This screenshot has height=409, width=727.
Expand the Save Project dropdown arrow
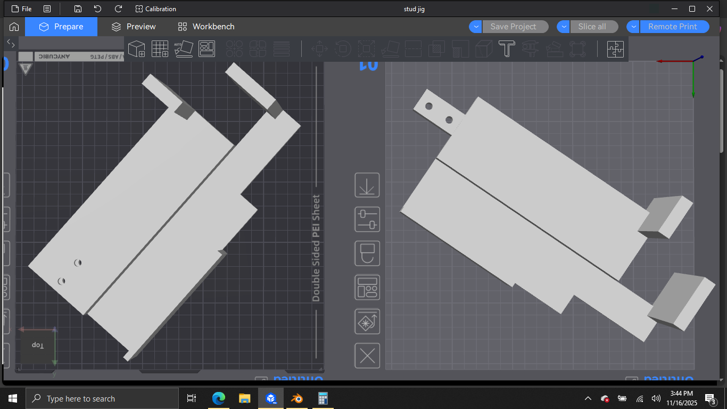pos(475,27)
